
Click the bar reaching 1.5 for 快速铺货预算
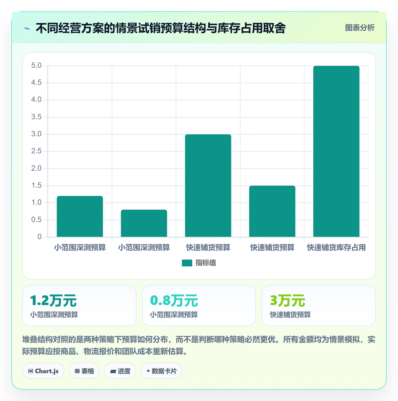[x=272, y=211]
